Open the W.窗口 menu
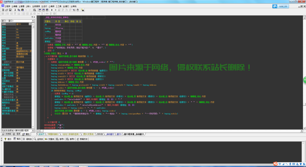The width and height of the screenshot is (306, 167). click(x=66, y=6)
